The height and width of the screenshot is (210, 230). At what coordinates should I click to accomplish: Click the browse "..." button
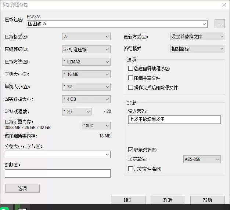[220, 24]
